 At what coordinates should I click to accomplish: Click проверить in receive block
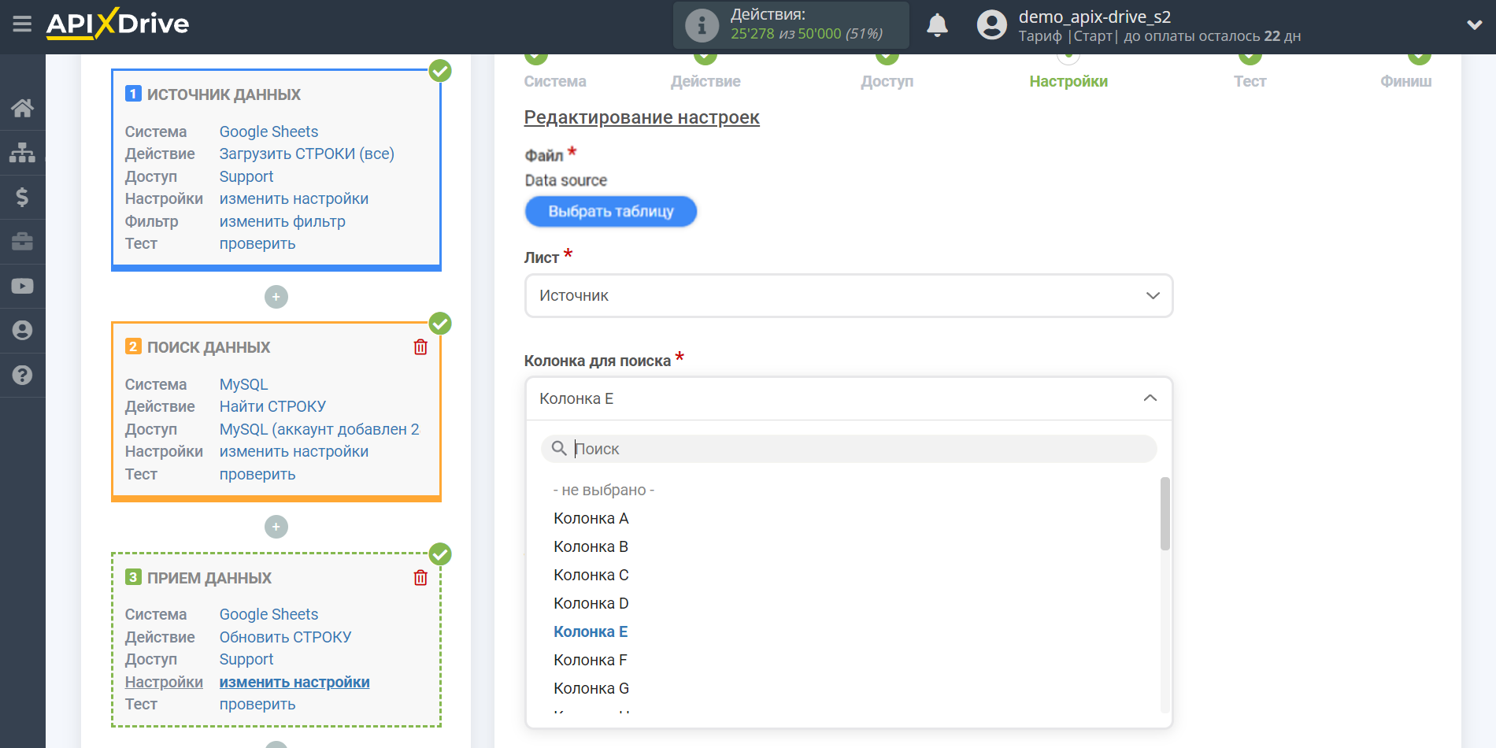pos(257,704)
